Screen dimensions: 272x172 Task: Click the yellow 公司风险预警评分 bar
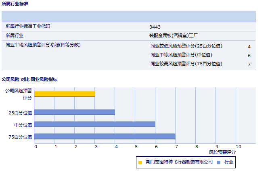pos(65,94)
